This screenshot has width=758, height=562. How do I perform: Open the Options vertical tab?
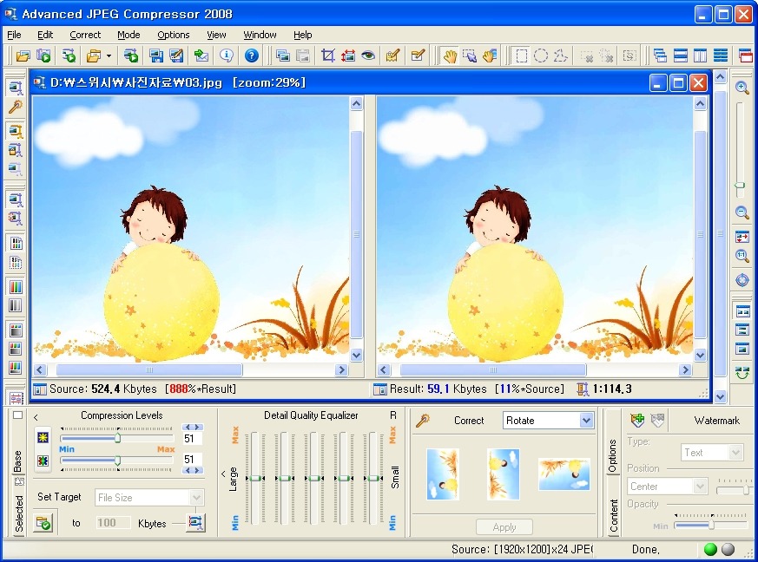pyautogui.click(x=612, y=456)
